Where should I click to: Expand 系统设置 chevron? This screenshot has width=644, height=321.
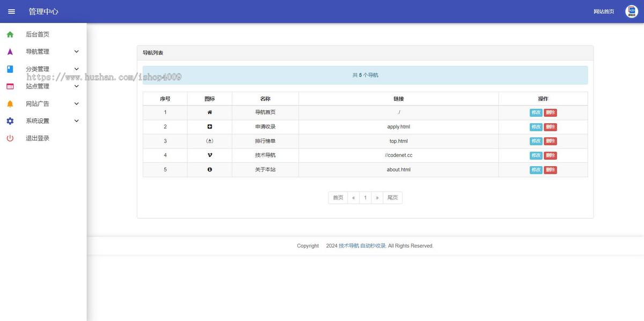(x=76, y=121)
